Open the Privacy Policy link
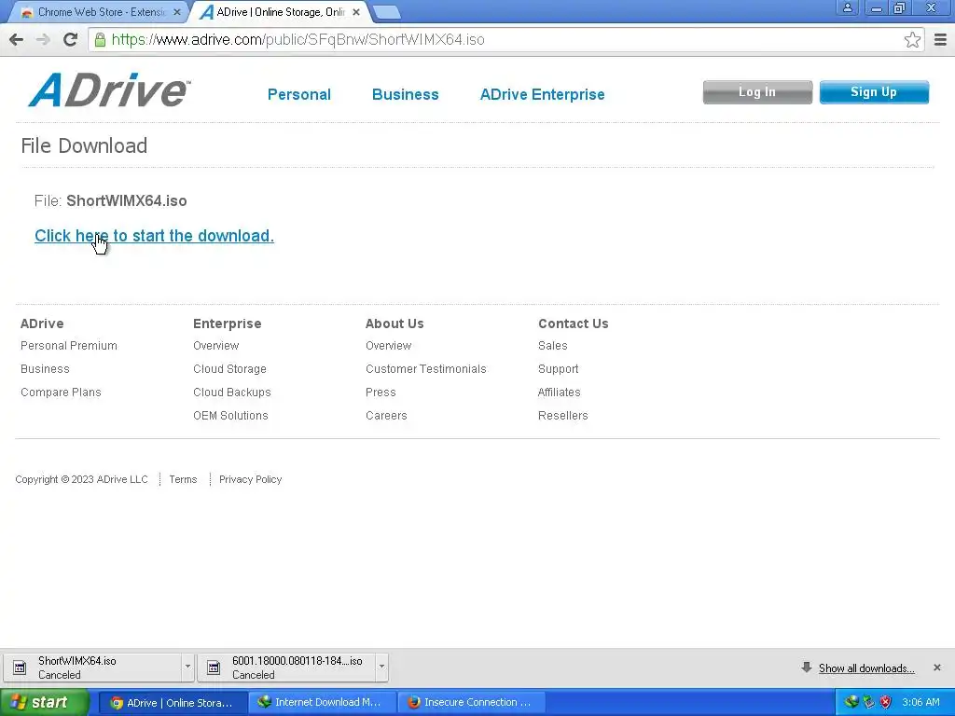Viewport: 955px width, 716px height. tap(250, 479)
